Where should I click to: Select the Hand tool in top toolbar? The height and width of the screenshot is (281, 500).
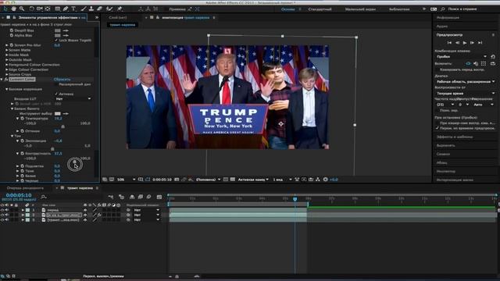[x=14, y=9]
